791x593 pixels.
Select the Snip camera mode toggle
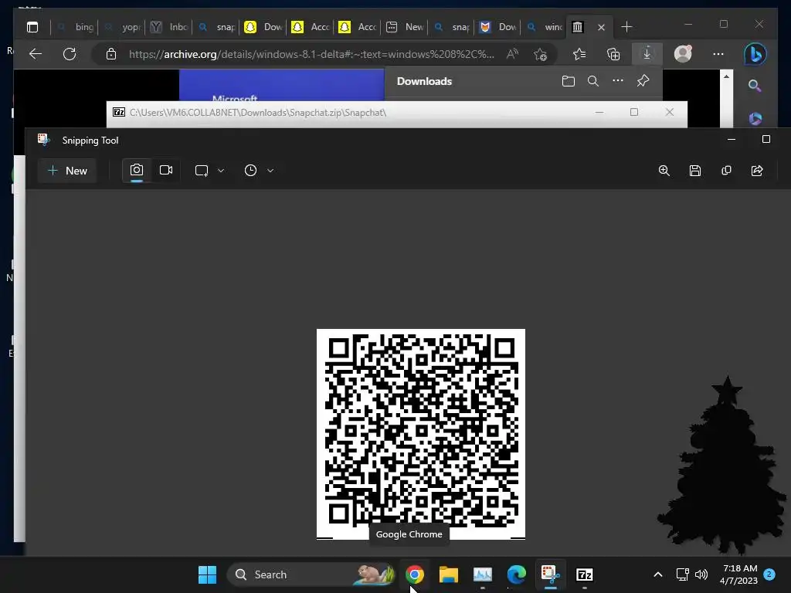click(136, 171)
